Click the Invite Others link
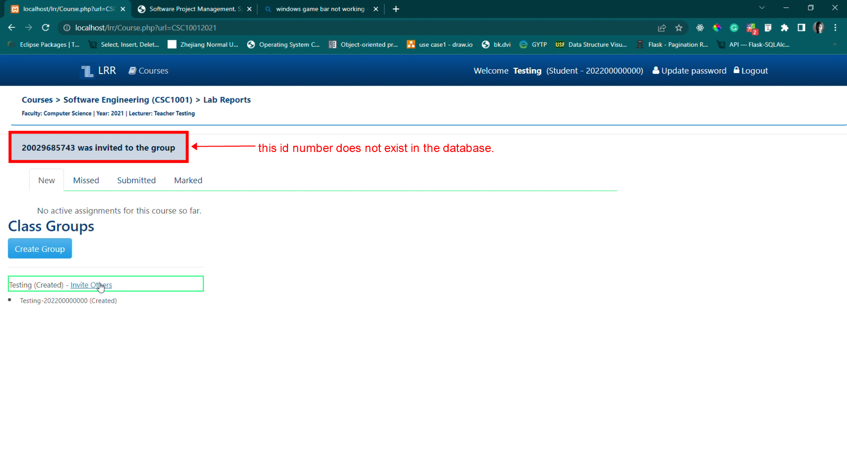The image size is (847, 458). (x=91, y=285)
